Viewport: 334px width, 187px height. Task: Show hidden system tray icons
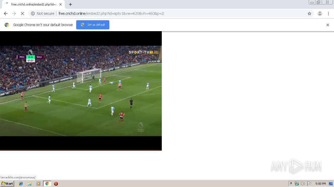(291, 184)
